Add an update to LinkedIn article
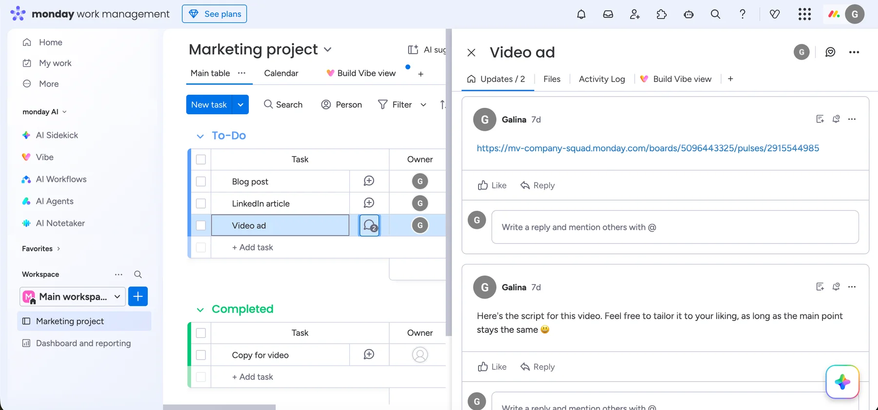Image resolution: width=878 pixels, height=410 pixels. (369, 203)
